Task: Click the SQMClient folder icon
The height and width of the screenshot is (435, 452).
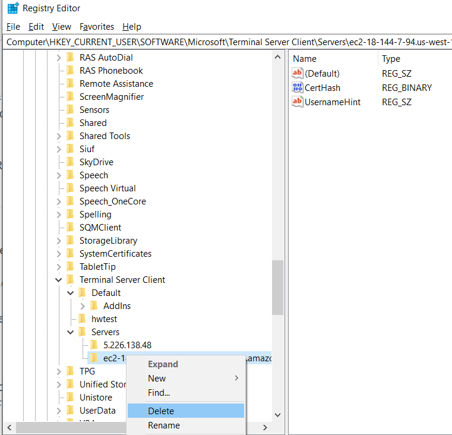Action: click(70, 228)
